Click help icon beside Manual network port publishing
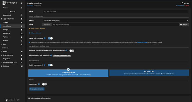Viewport: 192px width, 102px height. (x=51, y=55)
